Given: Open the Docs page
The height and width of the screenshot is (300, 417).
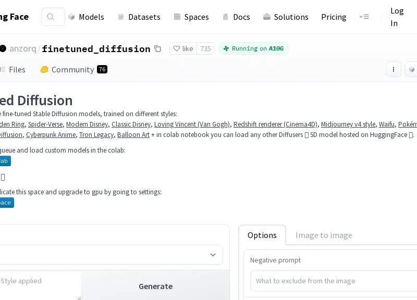Looking at the screenshot, I should click(236, 17).
